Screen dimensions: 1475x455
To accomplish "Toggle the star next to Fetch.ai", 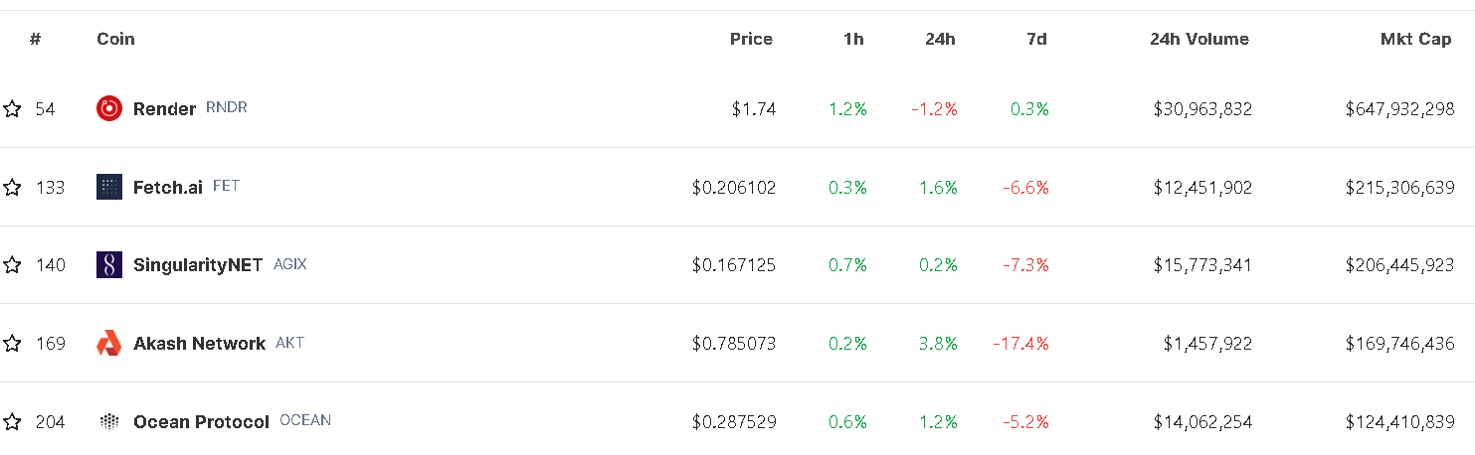I will pyautogui.click(x=12, y=187).
